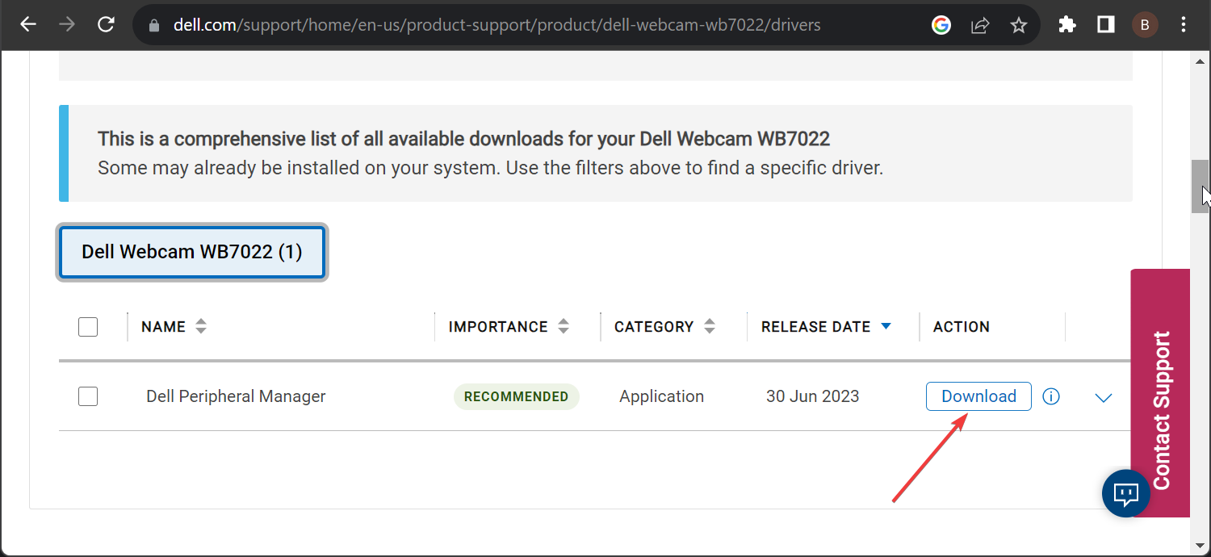The width and height of the screenshot is (1211, 557).
Task: Click the page vertical scrollbar thumb
Action: tap(1201, 186)
